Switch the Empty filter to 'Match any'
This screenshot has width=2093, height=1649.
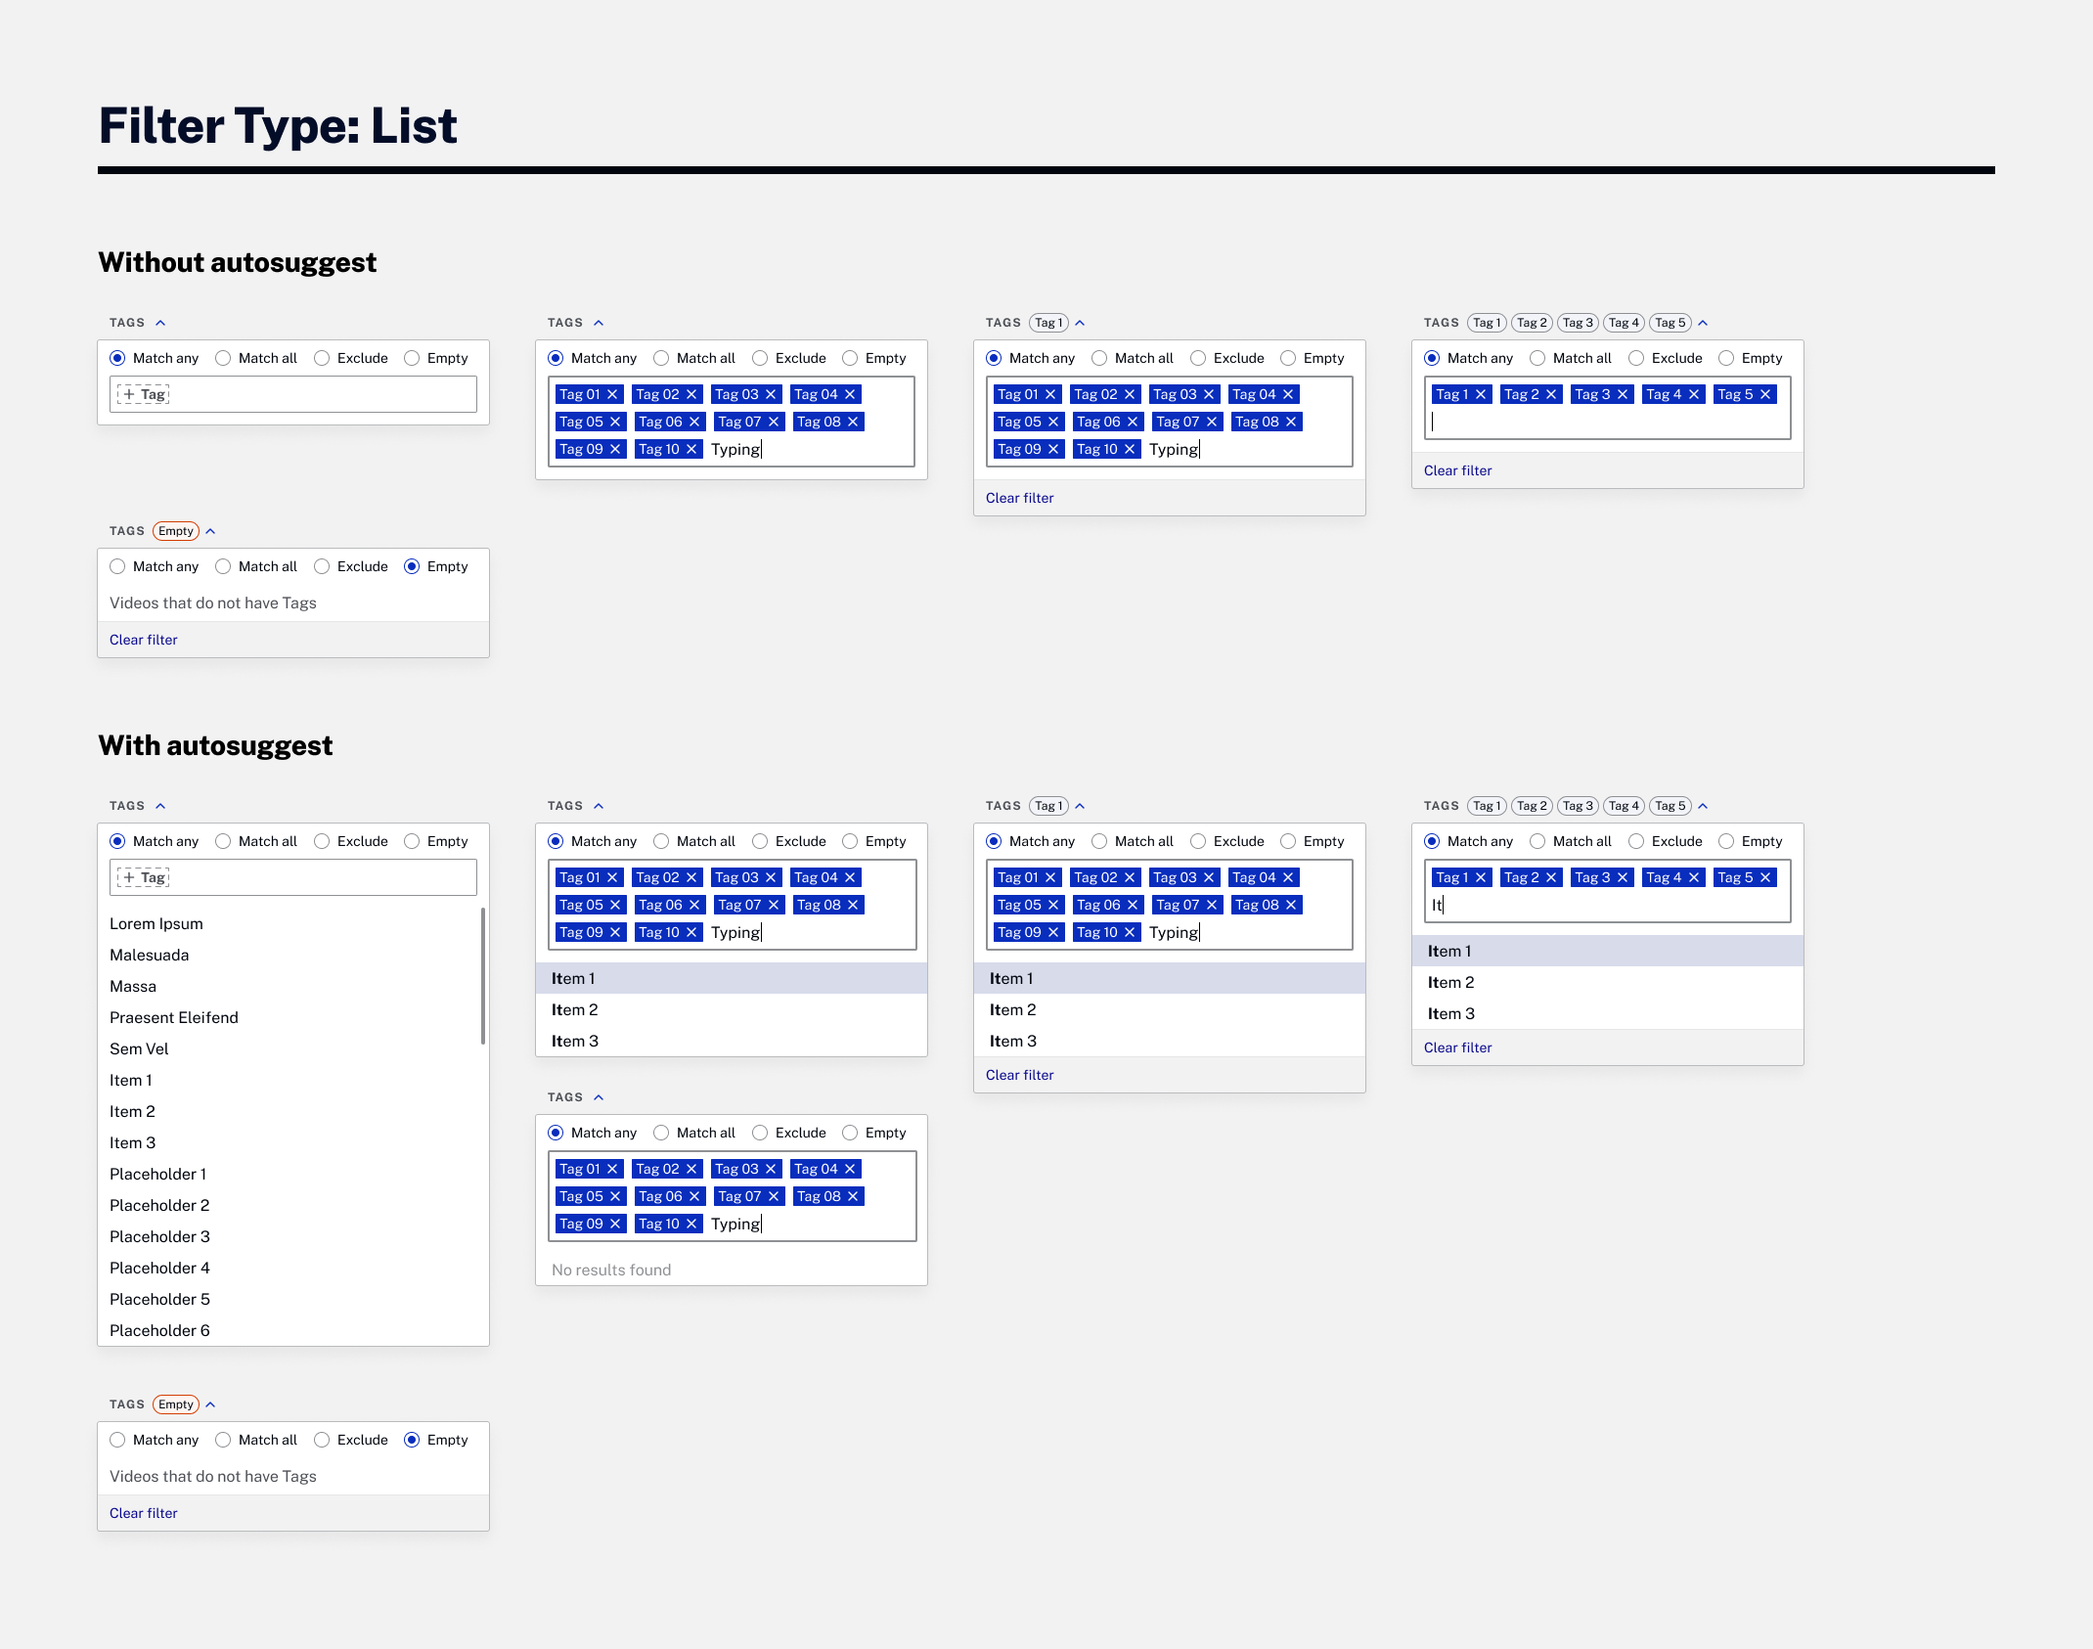coord(117,566)
